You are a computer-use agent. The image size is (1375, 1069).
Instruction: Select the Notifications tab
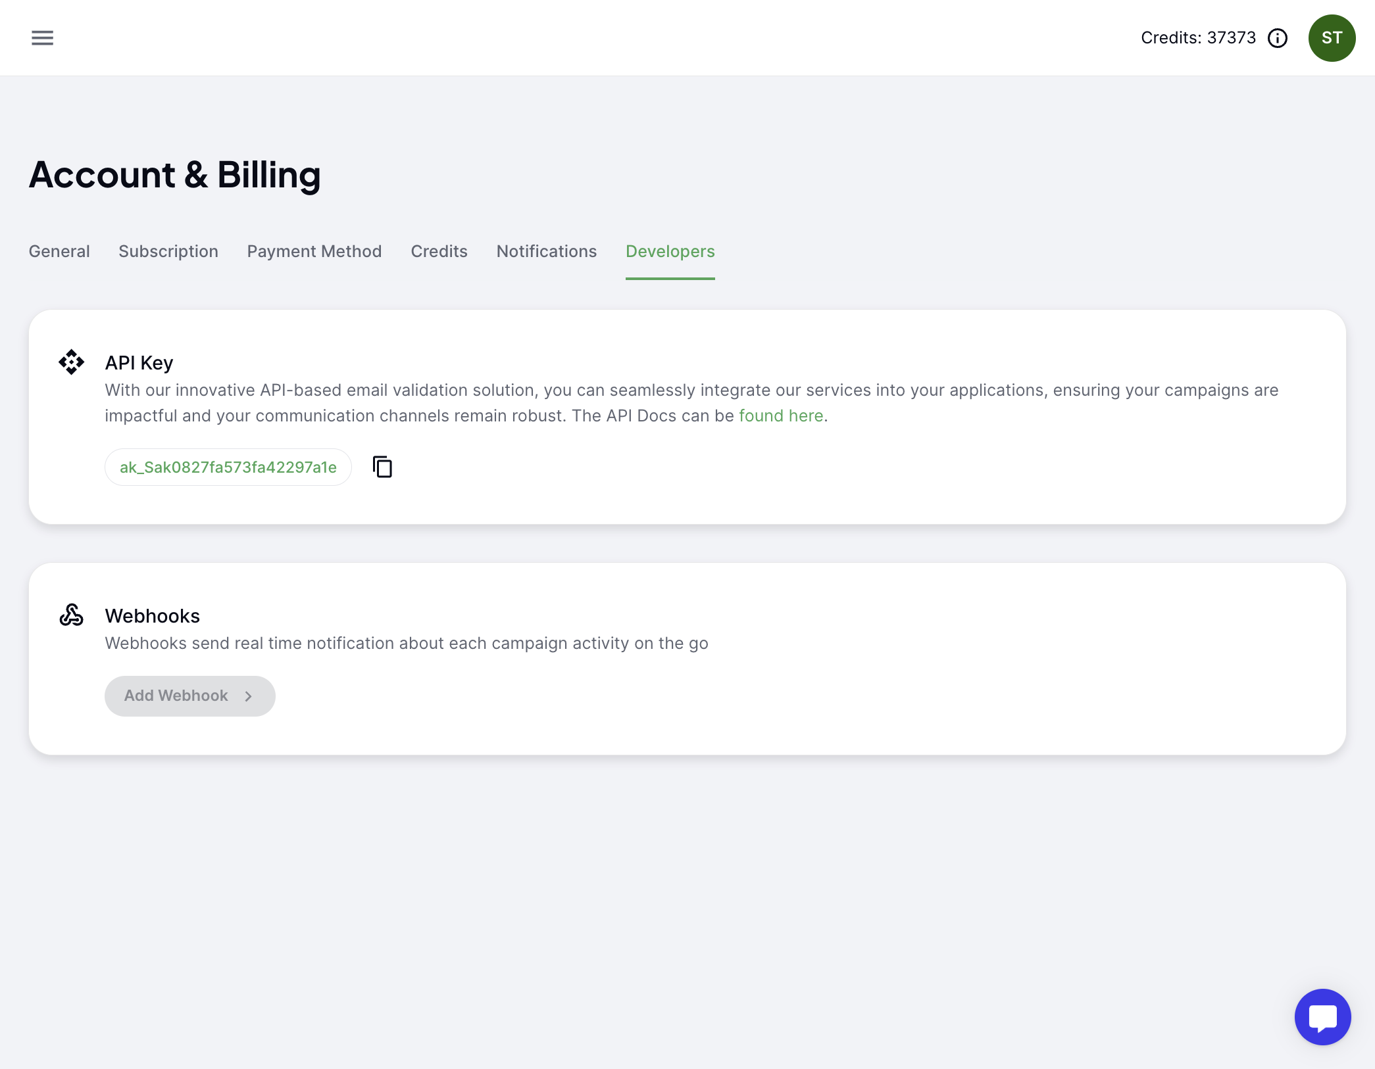[x=547, y=251]
